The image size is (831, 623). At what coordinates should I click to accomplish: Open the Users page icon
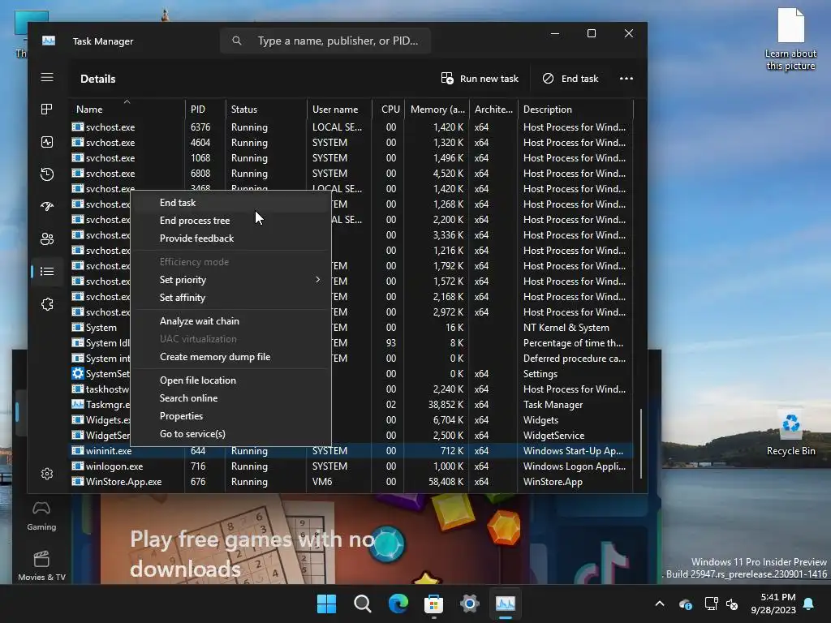click(x=47, y=239)
